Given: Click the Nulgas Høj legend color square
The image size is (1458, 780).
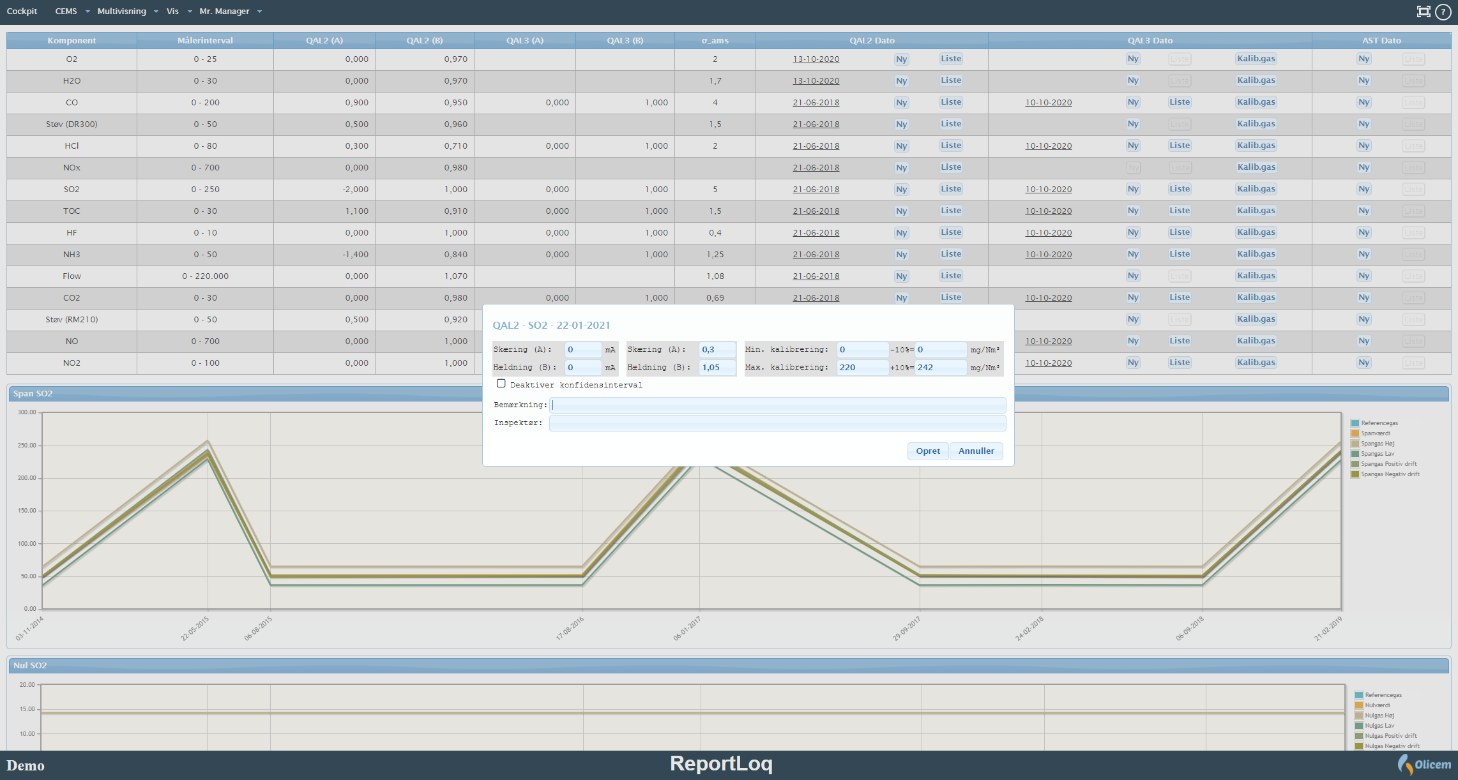Looking at the screenshot, I should (x=1358, y=716).
